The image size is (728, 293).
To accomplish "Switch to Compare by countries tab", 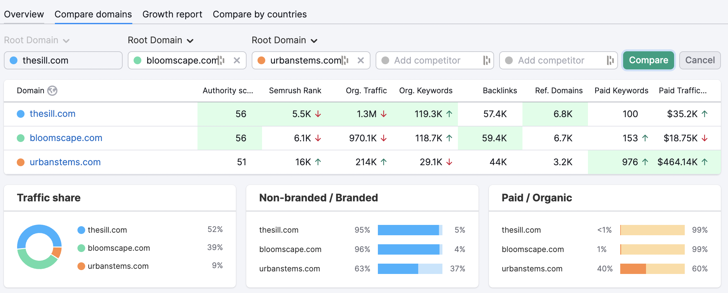I will pos(259,14).
